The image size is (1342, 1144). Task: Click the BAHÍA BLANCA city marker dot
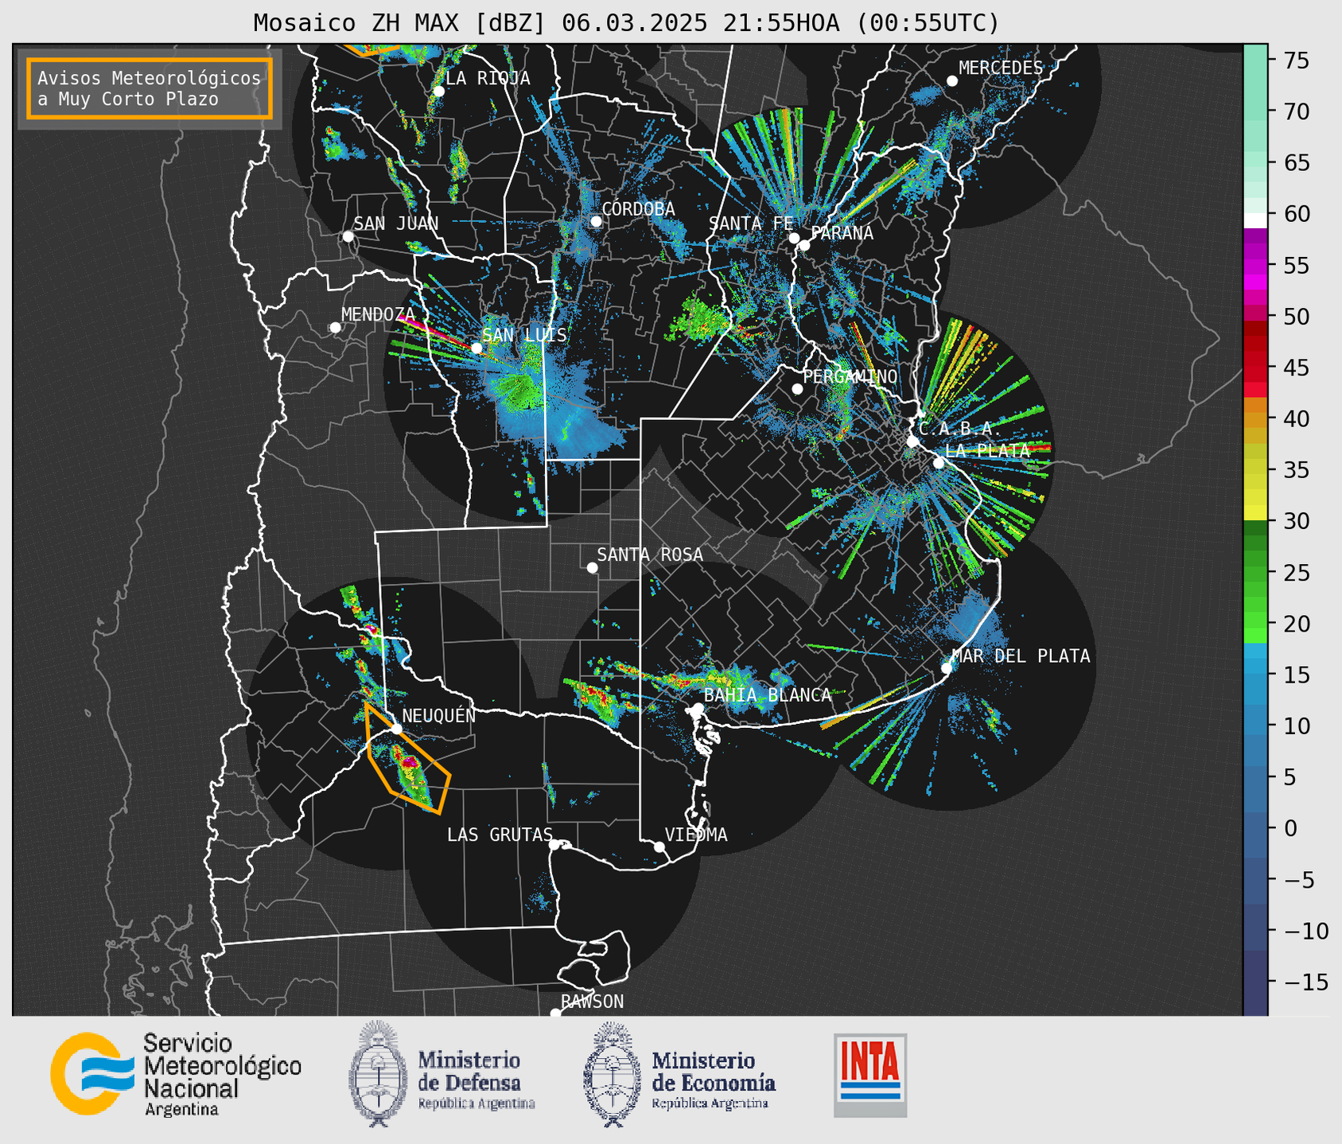(x=698, y=708)
